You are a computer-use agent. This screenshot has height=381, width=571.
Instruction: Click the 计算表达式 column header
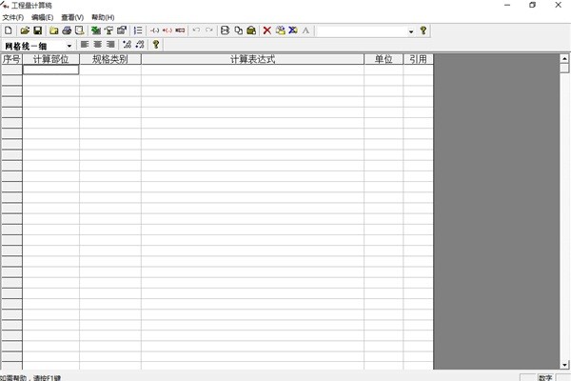point(253,59)
